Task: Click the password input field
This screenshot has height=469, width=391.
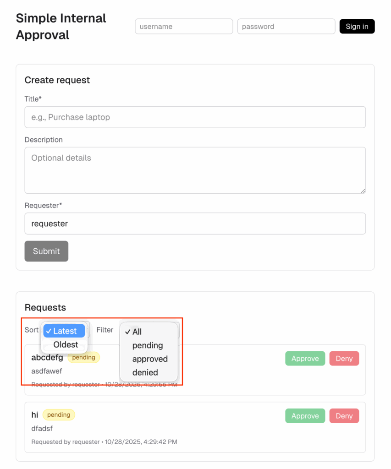Action: pyautogui.click(x=286, y=27)
